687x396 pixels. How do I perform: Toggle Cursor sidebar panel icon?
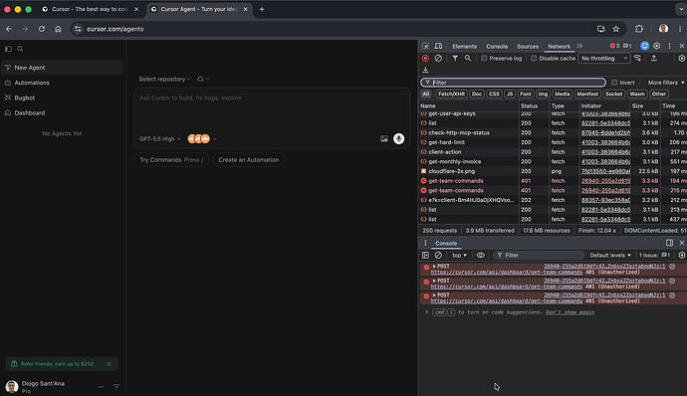(x=8, y=49)
